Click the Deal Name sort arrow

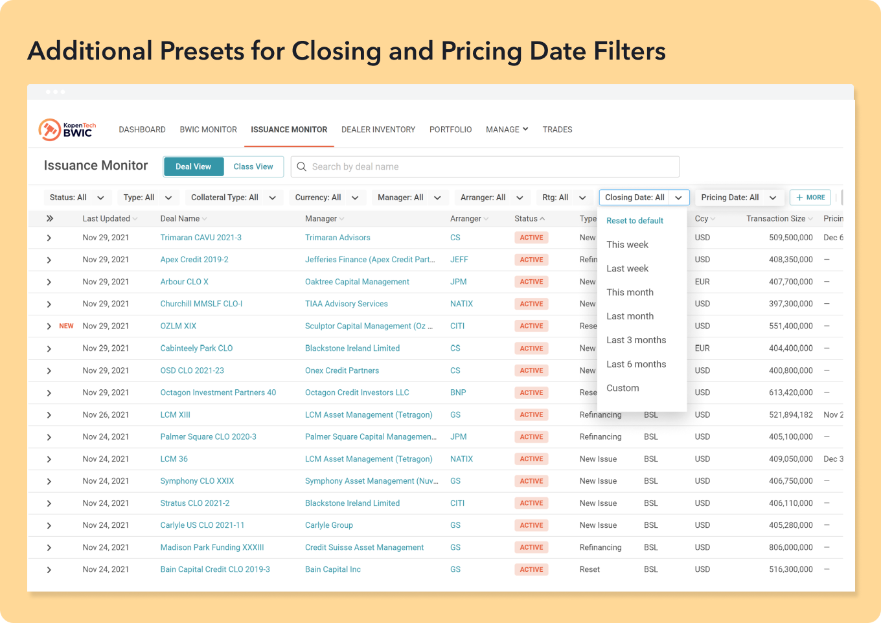click(205, 219)
